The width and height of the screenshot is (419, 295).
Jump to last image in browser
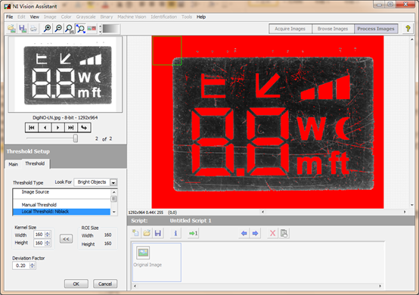71,128
